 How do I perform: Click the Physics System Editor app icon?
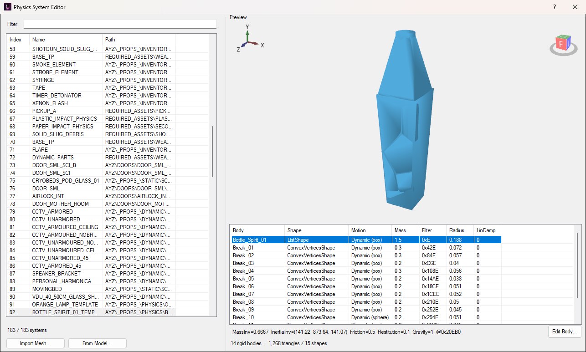[7, 7]
